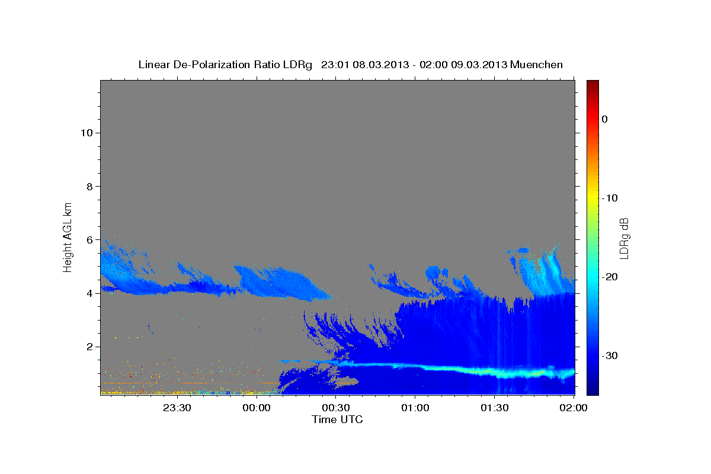Click the height tick label 4

(x=88, y=293)
